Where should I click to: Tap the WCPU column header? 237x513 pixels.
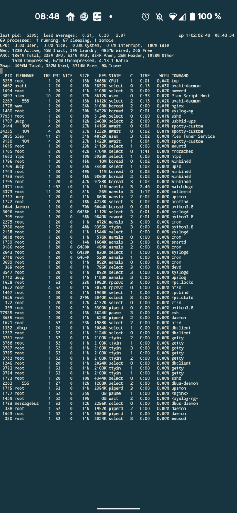click(164, 75)
